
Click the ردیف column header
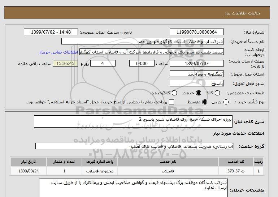[x=259, y=162]
